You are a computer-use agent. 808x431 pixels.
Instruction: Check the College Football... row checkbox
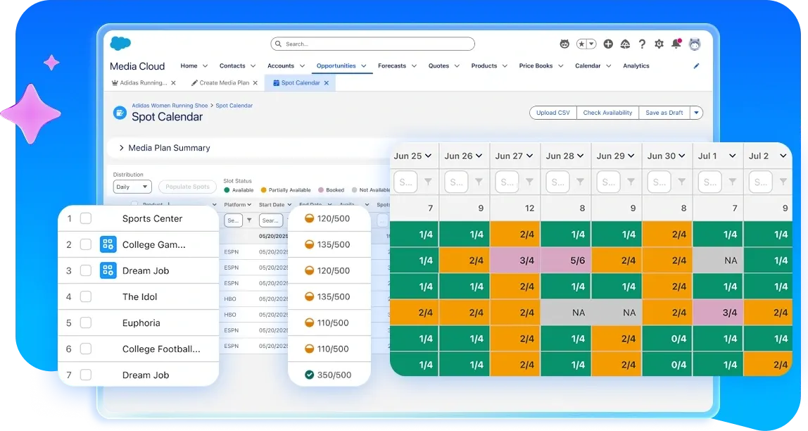[86, 349]
